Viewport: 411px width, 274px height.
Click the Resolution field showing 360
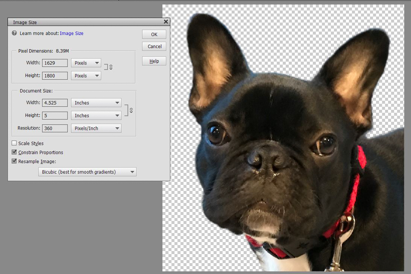(55, 128)
